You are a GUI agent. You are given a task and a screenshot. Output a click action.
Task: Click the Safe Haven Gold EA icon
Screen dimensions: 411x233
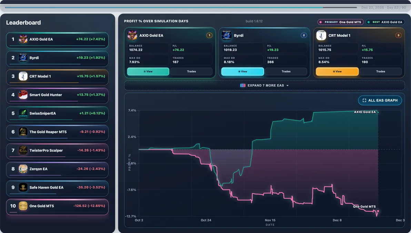pyautogui.click(x=23, y=188)
